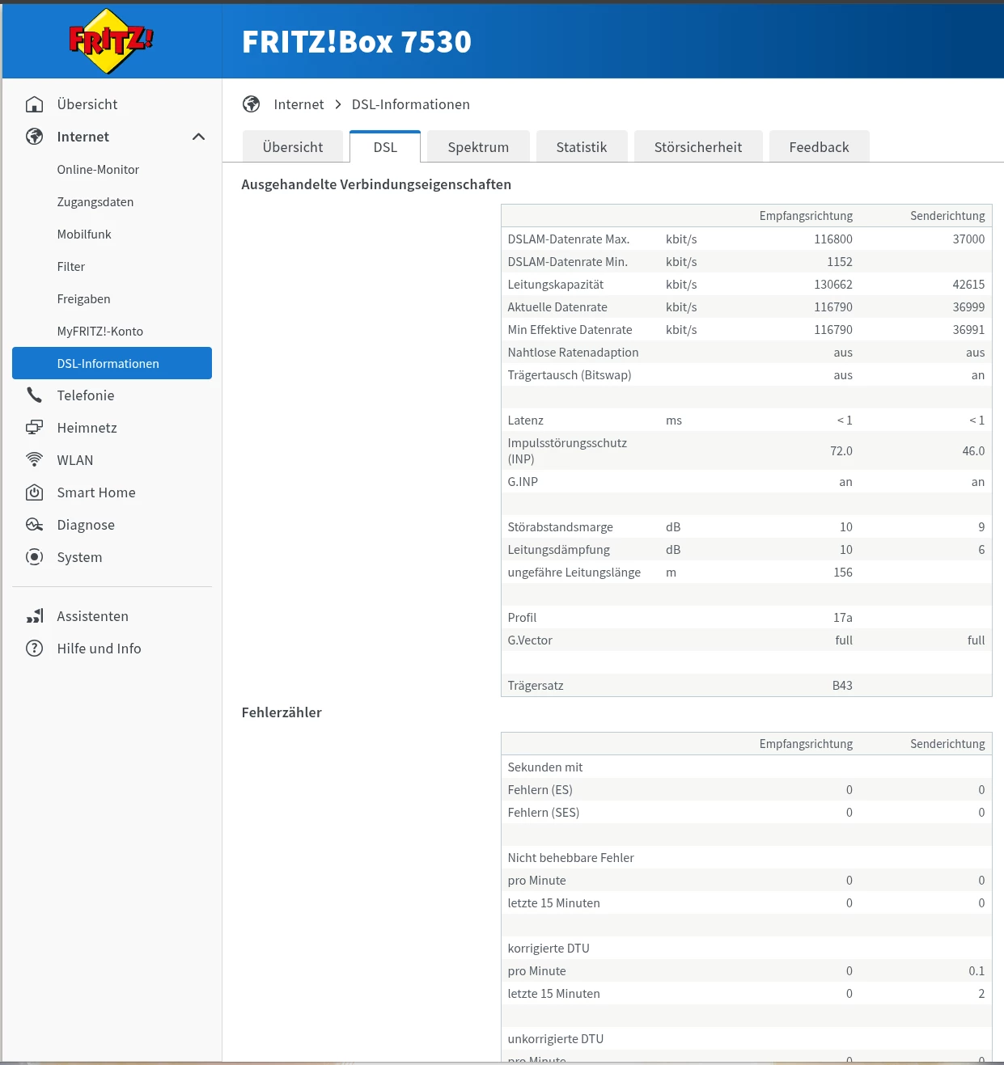Open MyFRITZ!-Konto page
This screenshot has width=1004, height=1065.
click(x=100, y=332)
